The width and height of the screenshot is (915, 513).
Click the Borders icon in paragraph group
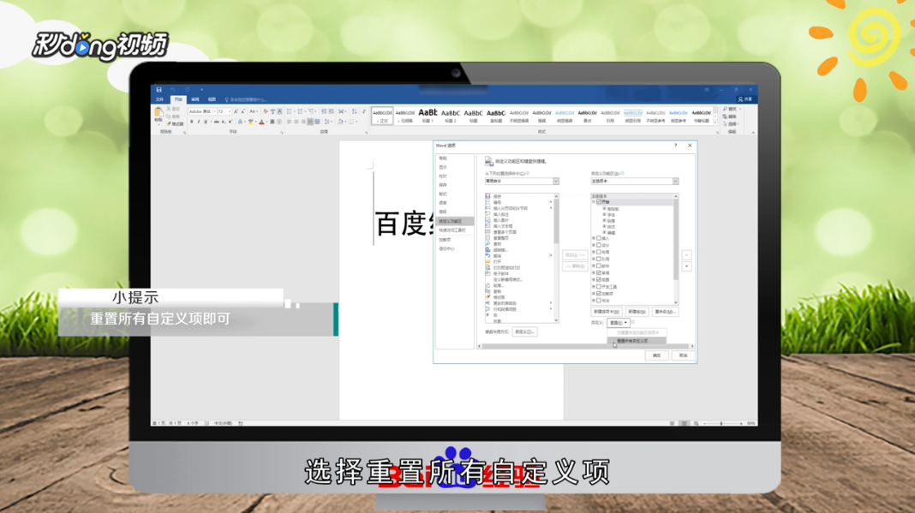pyautogui.click(x=350, y=122)
